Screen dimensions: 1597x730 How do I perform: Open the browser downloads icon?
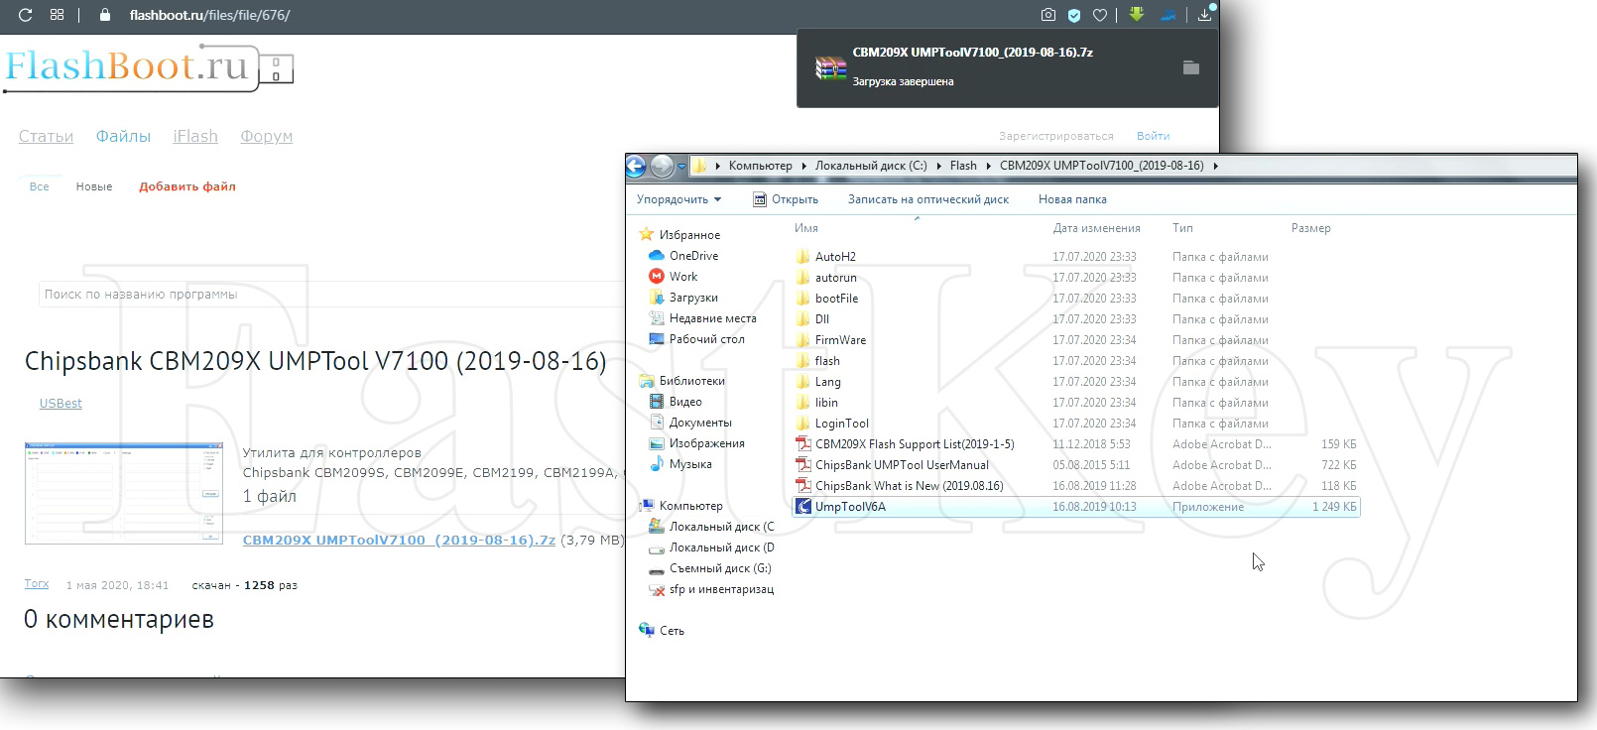coord(1204,15)
